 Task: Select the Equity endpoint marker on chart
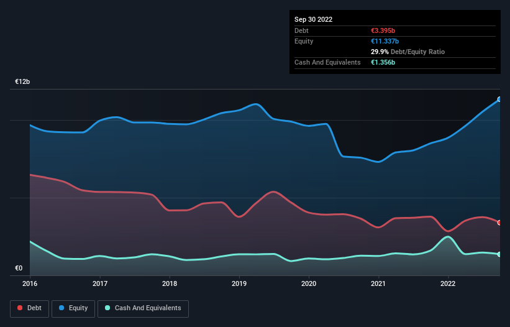click(x=499, y=99)
